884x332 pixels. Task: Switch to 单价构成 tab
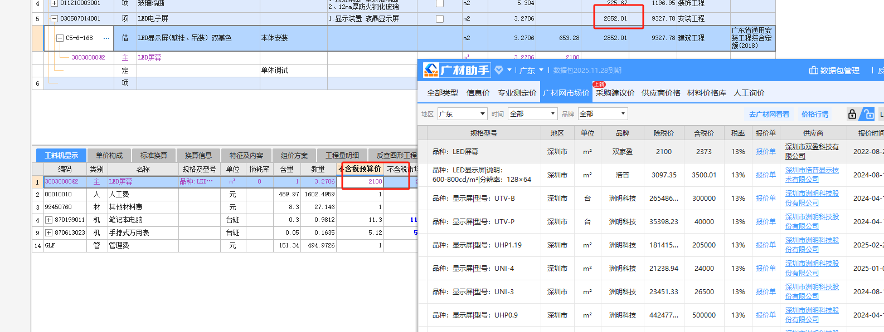pyautogui.click(x=109, y=155)
